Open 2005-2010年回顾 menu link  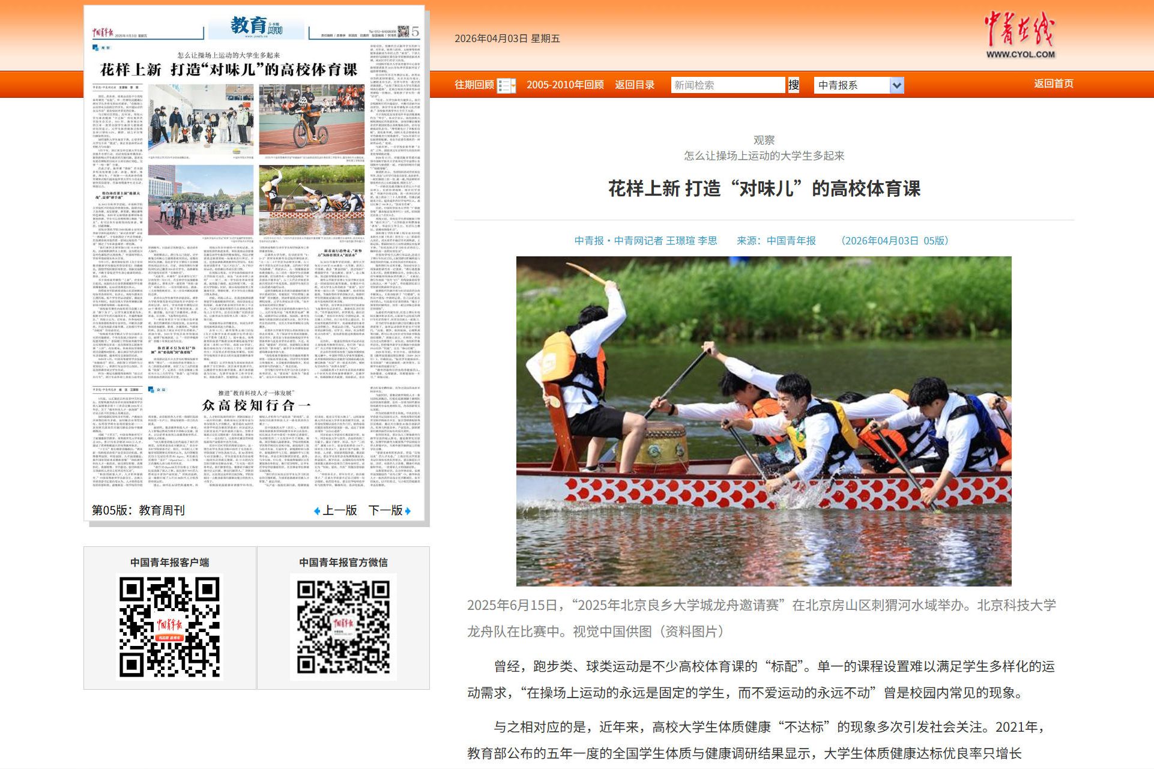click(x=565, y=85)
